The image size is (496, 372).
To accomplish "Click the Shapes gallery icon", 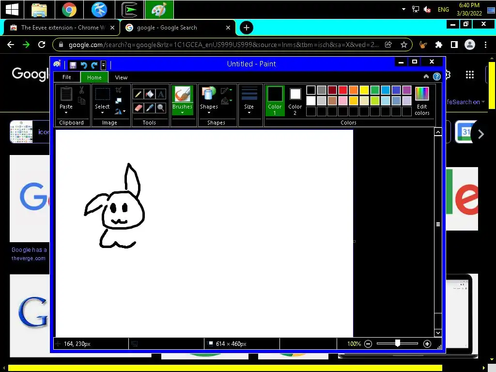I will (209, 94).
